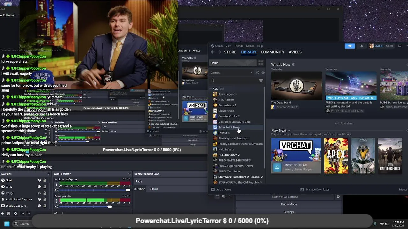Image resolution: width=408 pixels, height=229 pixels.
Task: Hide the Audio Input Capture source
Action: point(39,199)
